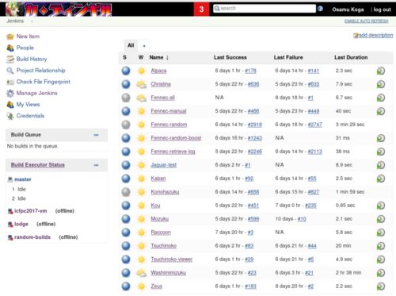This screenshot has height=296, width=396.
Task: Click the Manage Jenkins gear icon
Action: point(10,93)
